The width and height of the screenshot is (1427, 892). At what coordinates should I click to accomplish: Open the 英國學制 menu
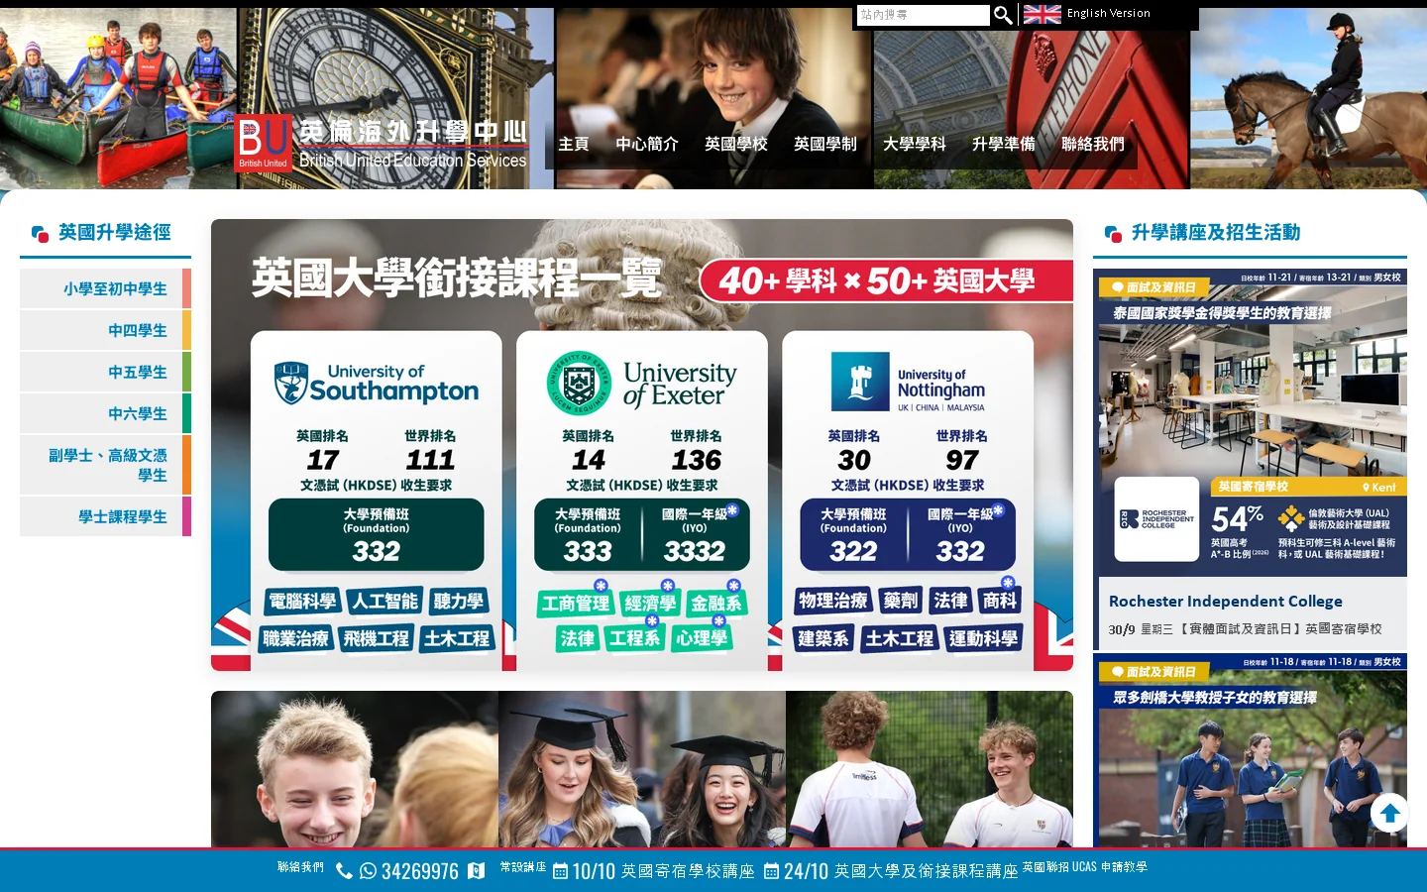tap(825, 144)
